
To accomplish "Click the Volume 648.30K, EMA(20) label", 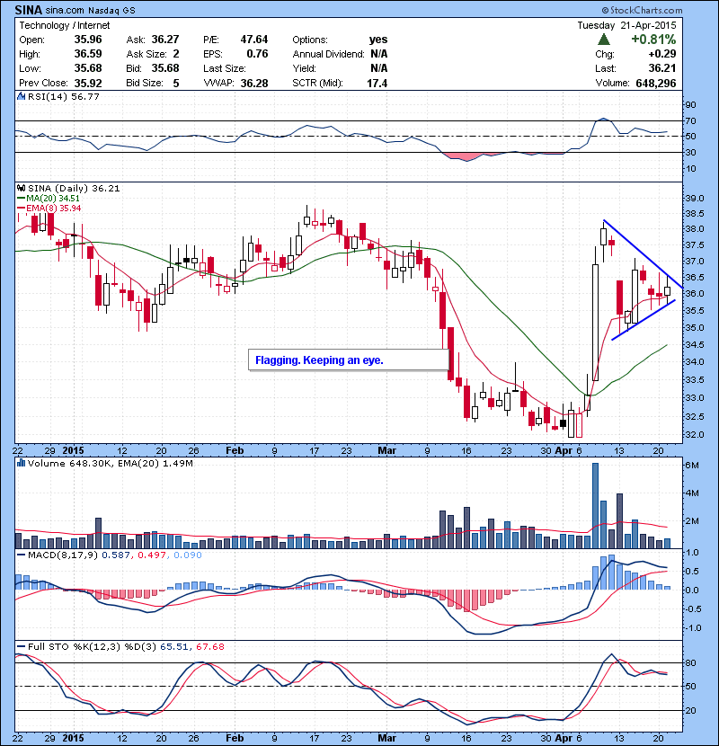I will pos(110,464).
